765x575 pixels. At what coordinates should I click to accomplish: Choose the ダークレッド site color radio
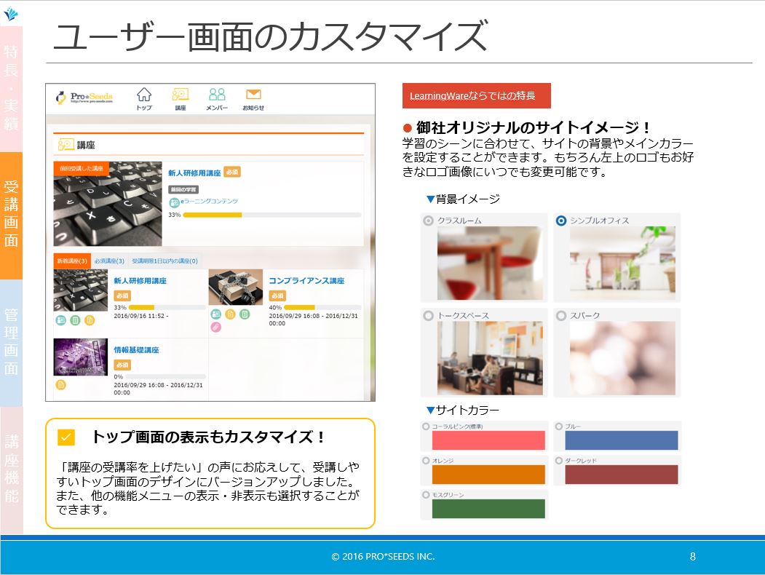coord(558,460)
